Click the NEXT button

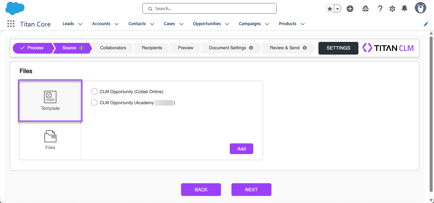(x=251, y=189)
